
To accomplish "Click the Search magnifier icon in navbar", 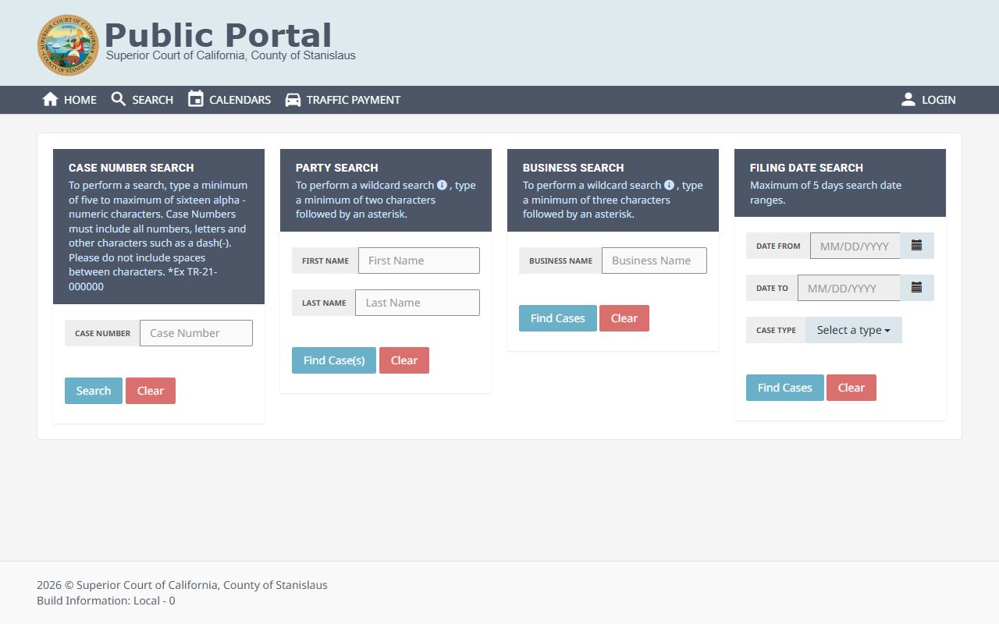I will click(119, 99).
